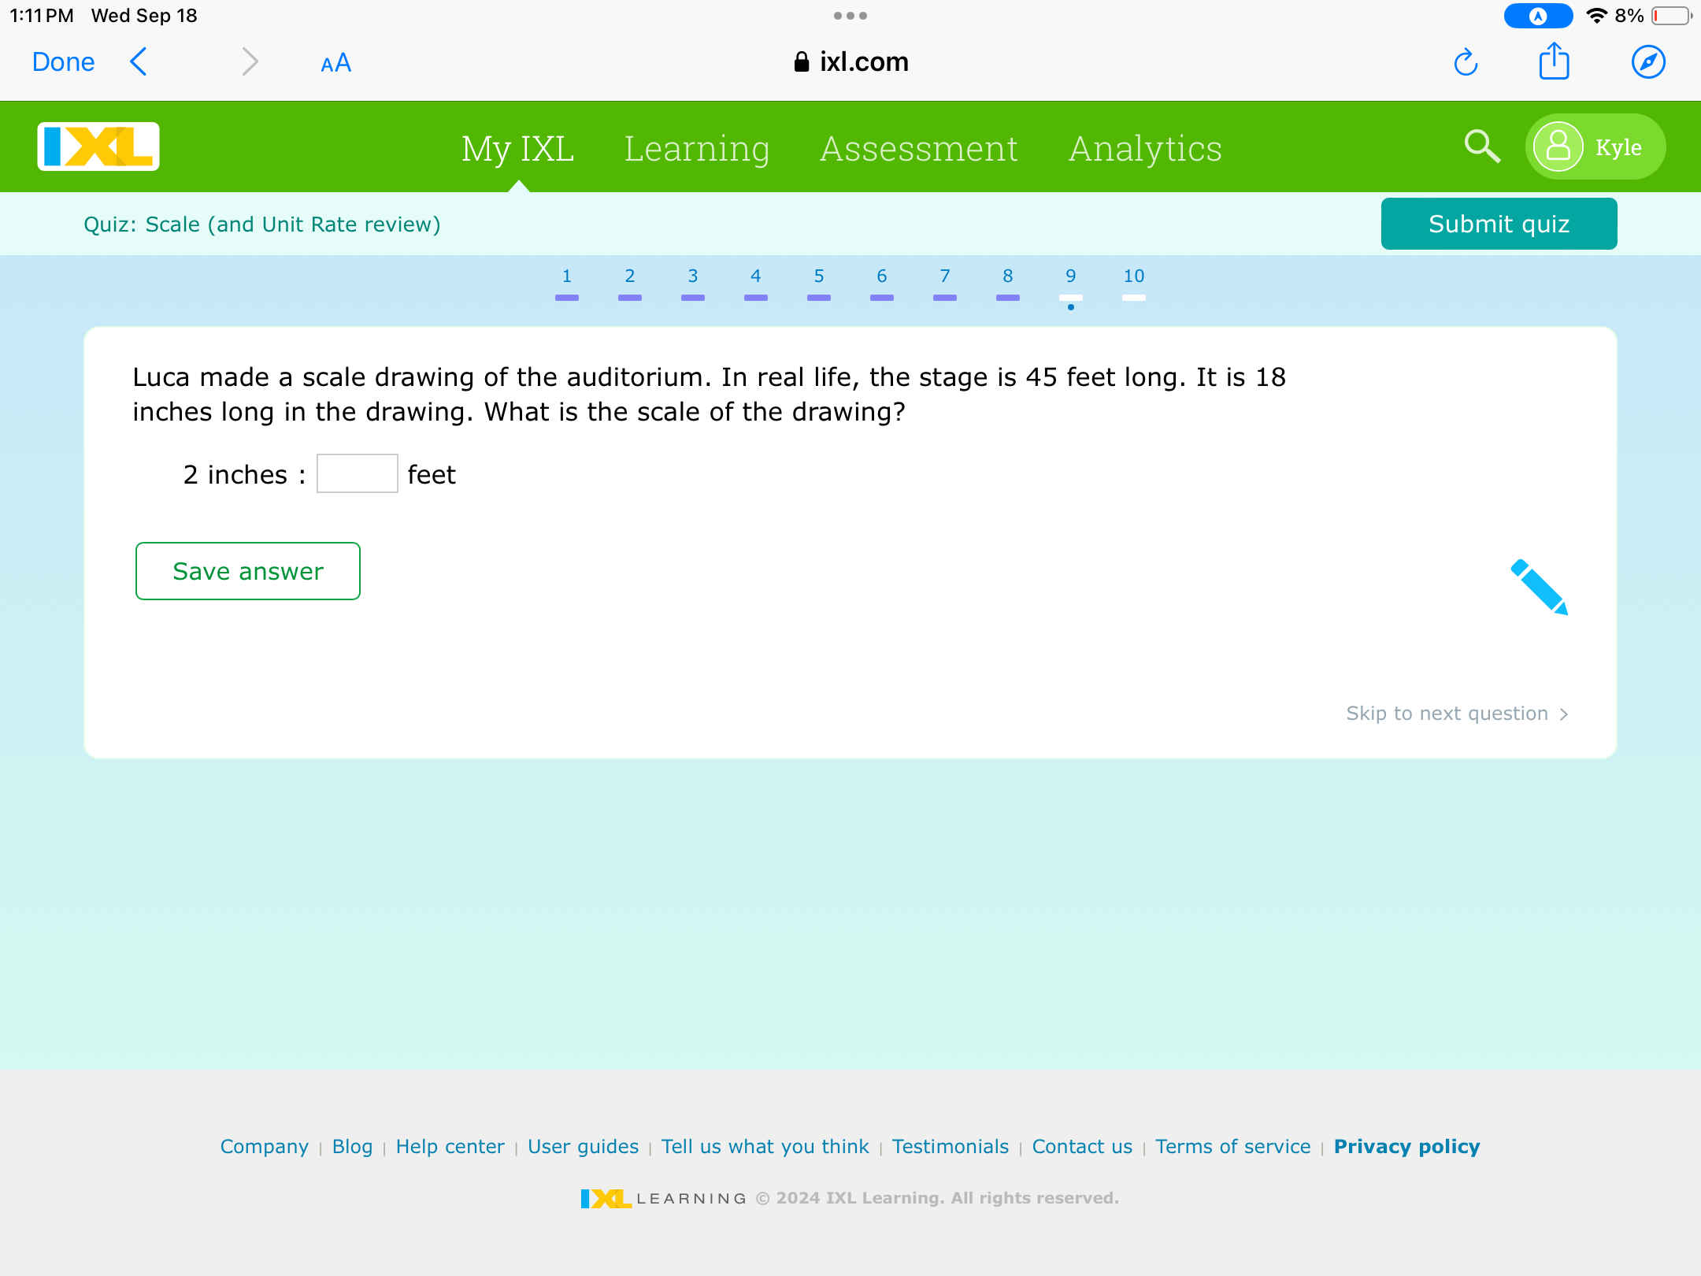The height and width of the screenshot is (1276, 1701).
Task: Click the share/export page icon
Action: coord(1554,63)
